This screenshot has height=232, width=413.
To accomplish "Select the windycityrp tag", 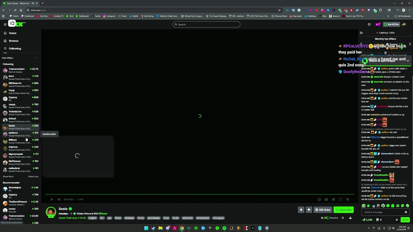I will 203,218.
